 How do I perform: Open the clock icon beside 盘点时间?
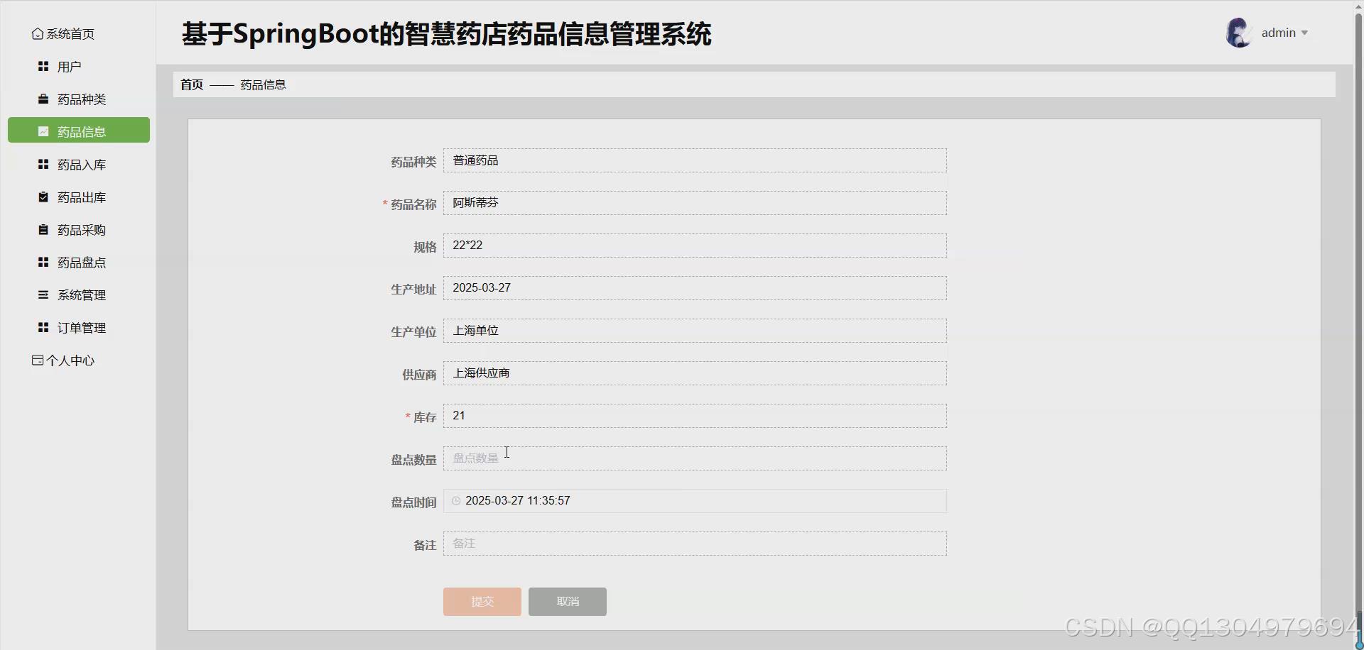(x=455, y=501)
